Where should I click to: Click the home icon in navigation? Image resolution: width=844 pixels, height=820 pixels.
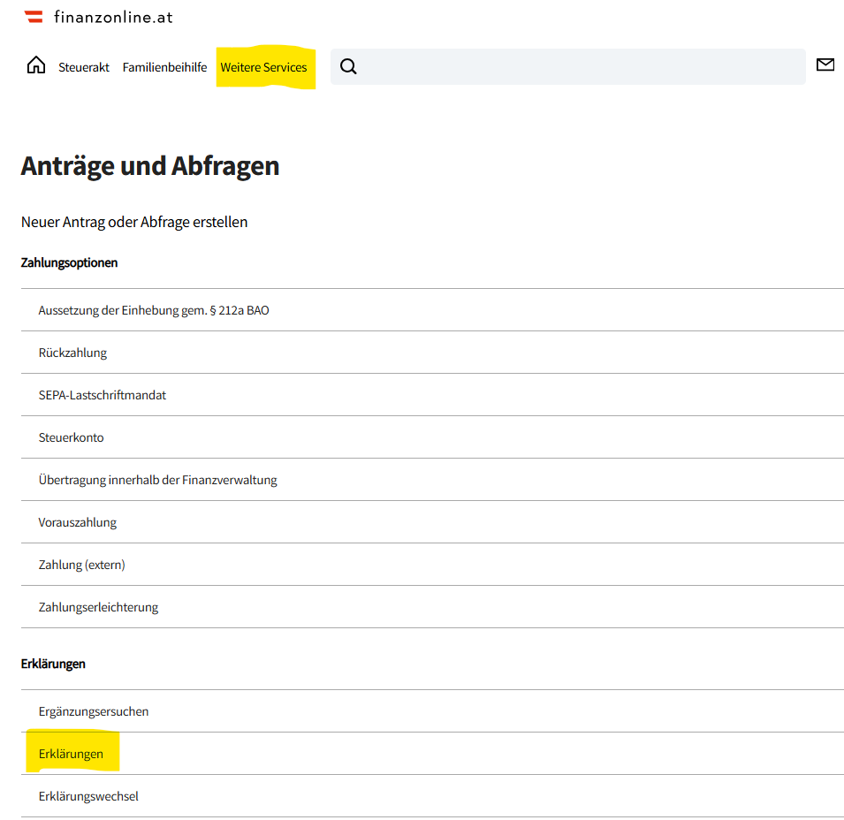pyautogui.click(x=36, y=66)
